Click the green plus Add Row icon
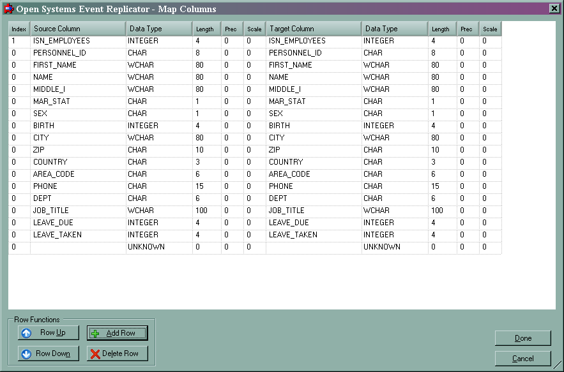 click(x=95, y=333)
